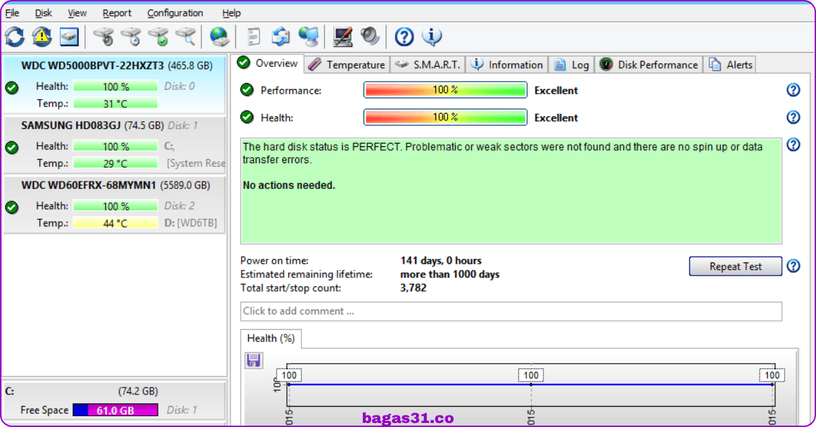Switch to the Overview tab
This screenshot has width=816, height=427.
[x=267, y=63]
